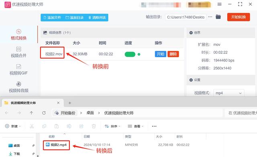Open the 视频转GIF sidebar tool
The width and height of the screenshot is (257, 157).
(18, 70)
